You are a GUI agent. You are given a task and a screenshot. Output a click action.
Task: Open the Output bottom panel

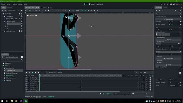pyautogui.click(x=28, y=97)
